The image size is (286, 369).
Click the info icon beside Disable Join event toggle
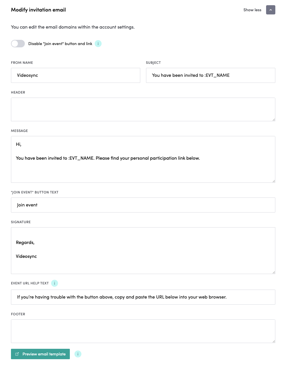click(x=98, y=44)
